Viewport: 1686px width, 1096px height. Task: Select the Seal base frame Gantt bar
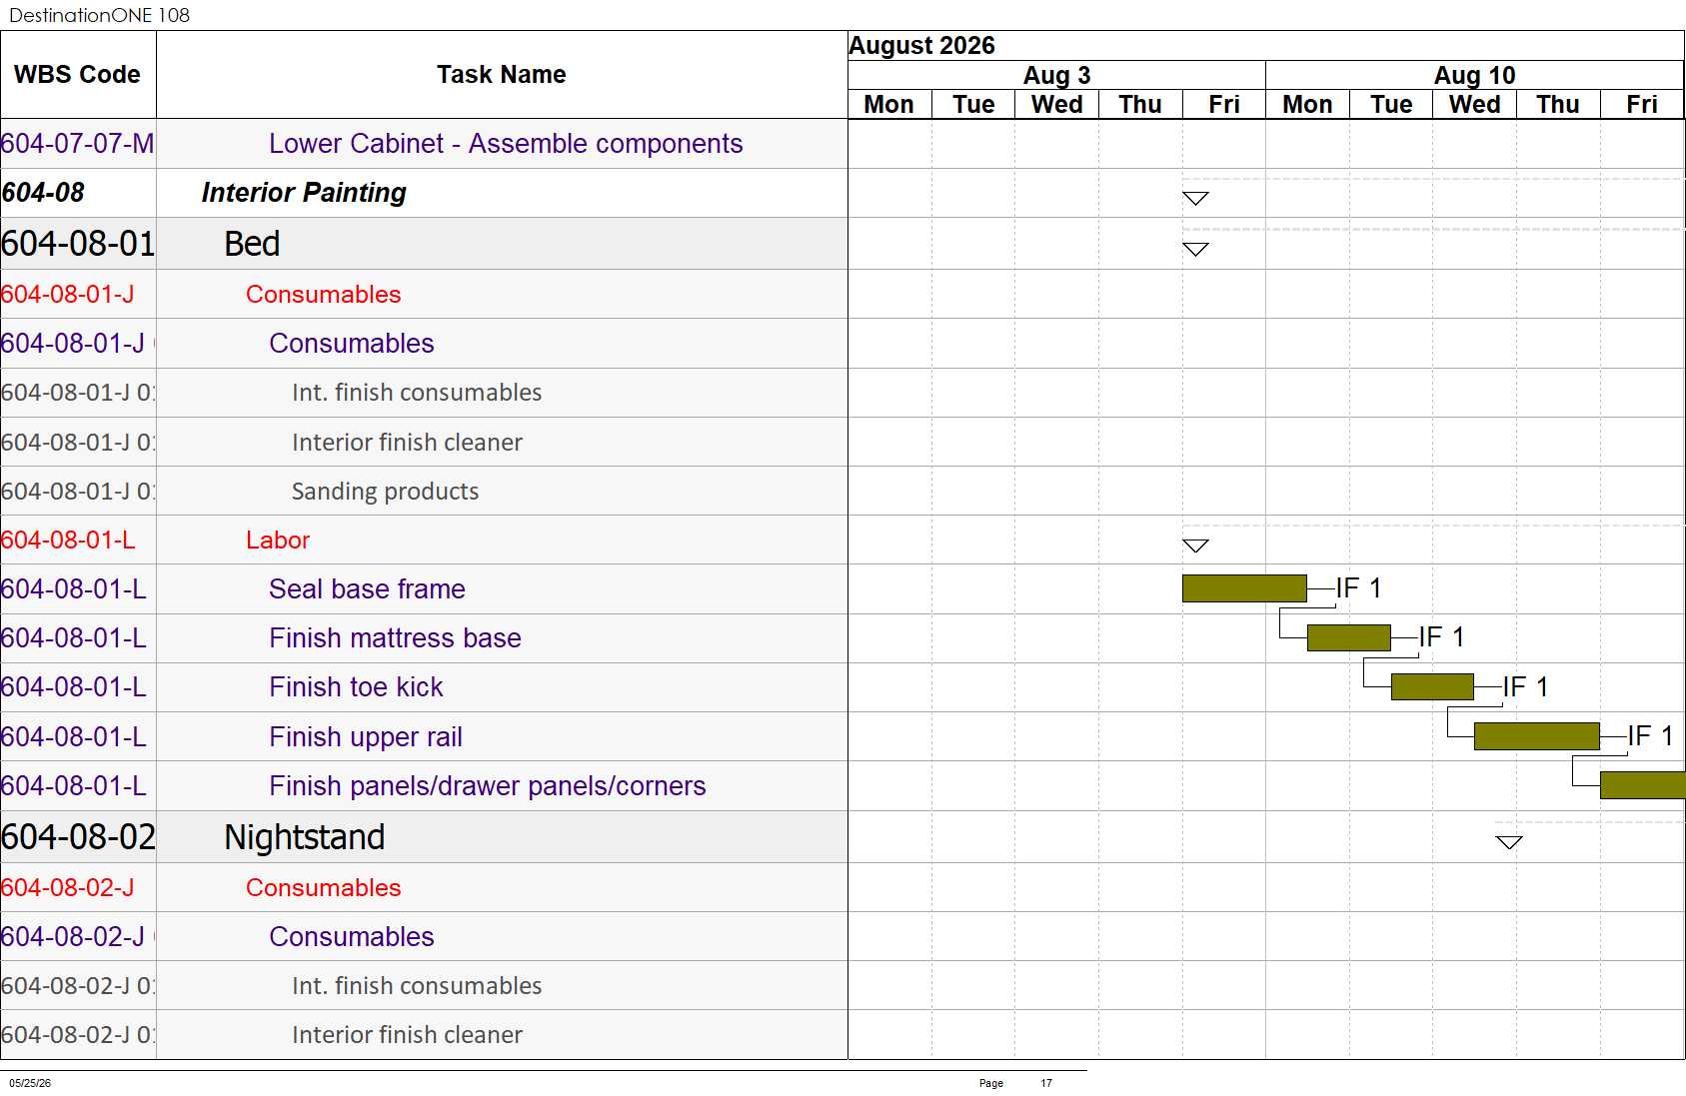1244,588
